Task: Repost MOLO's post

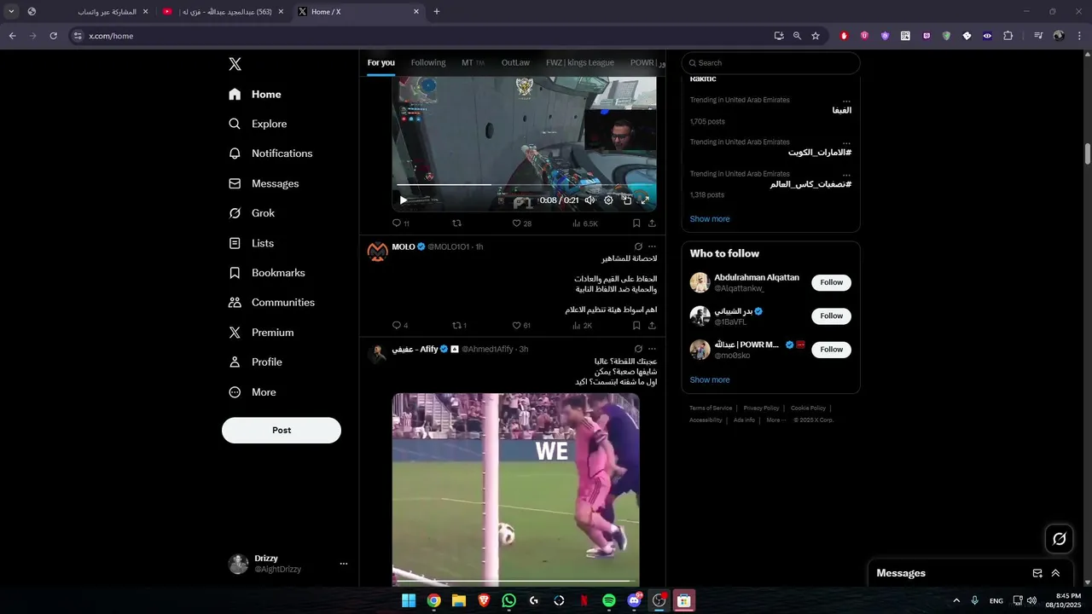Action: [x=459, y=326]
